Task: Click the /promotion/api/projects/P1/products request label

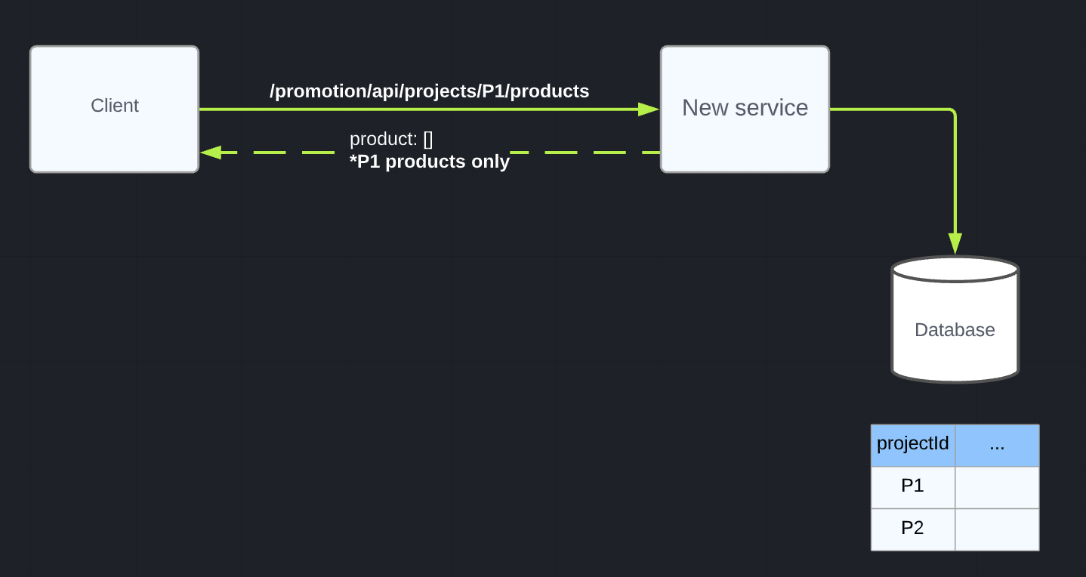Action: [x=429, y=91]
